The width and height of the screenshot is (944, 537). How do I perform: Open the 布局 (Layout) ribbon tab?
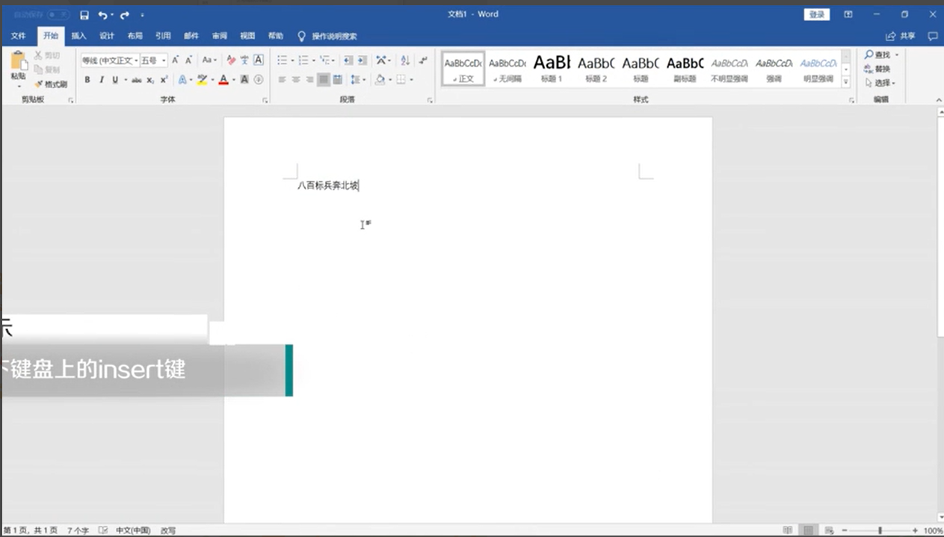(x=135, y=36)
